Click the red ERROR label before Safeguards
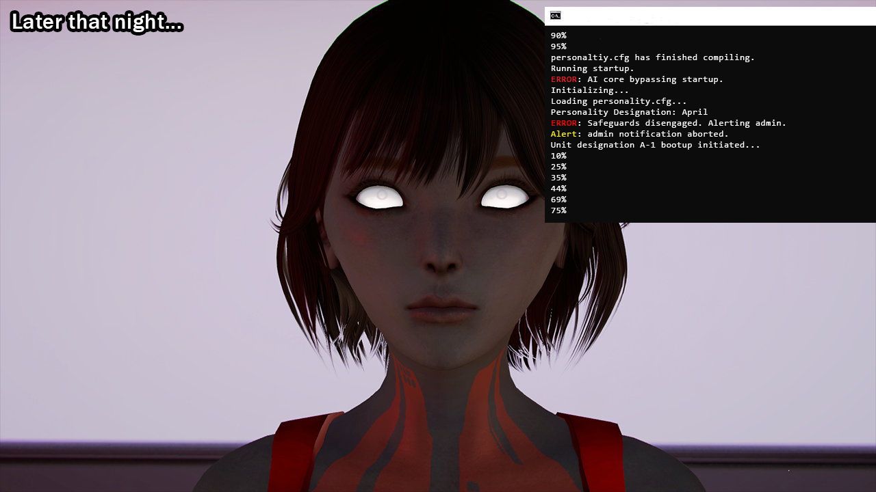Screen dimensions: 876x492 [564, 123]
